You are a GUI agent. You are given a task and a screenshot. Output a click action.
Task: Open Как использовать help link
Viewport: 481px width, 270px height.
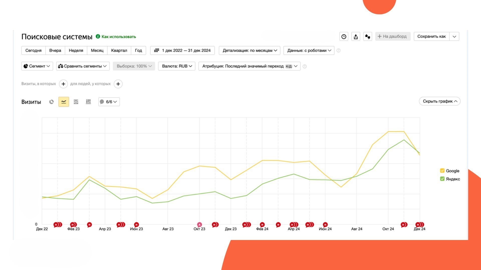click(118, 37)
